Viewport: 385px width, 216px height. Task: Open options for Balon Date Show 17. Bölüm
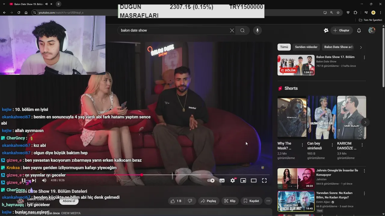(364, 57)
